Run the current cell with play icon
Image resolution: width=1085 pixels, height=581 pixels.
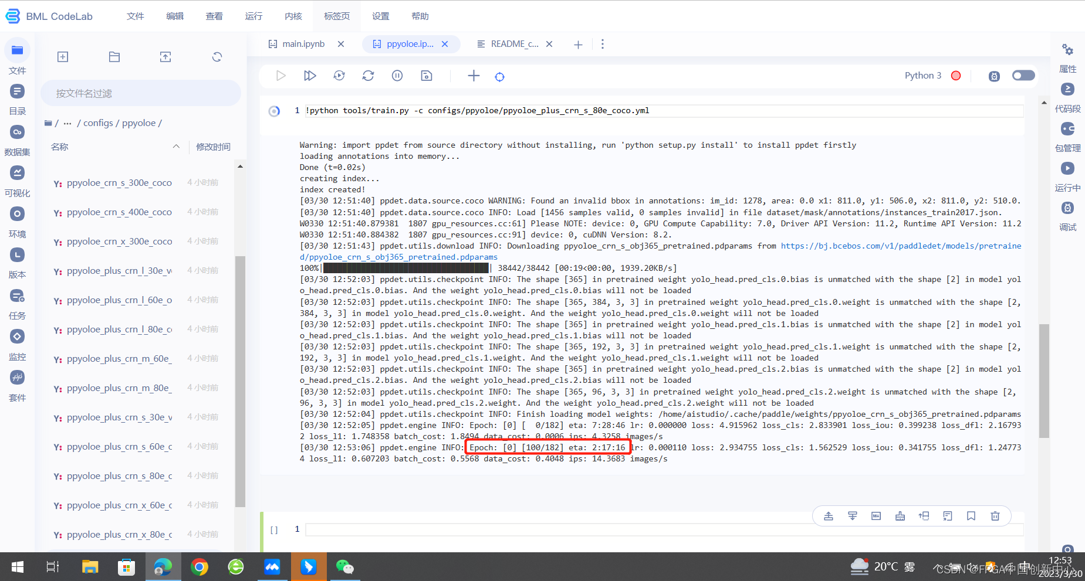coord(280,76)
